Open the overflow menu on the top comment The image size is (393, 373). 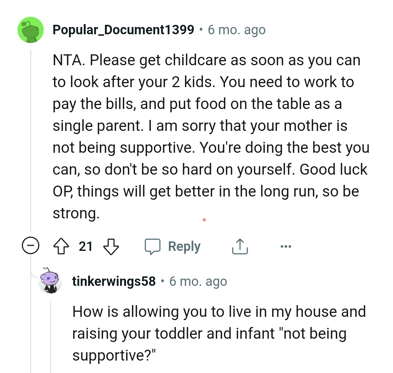coord(286,246)
